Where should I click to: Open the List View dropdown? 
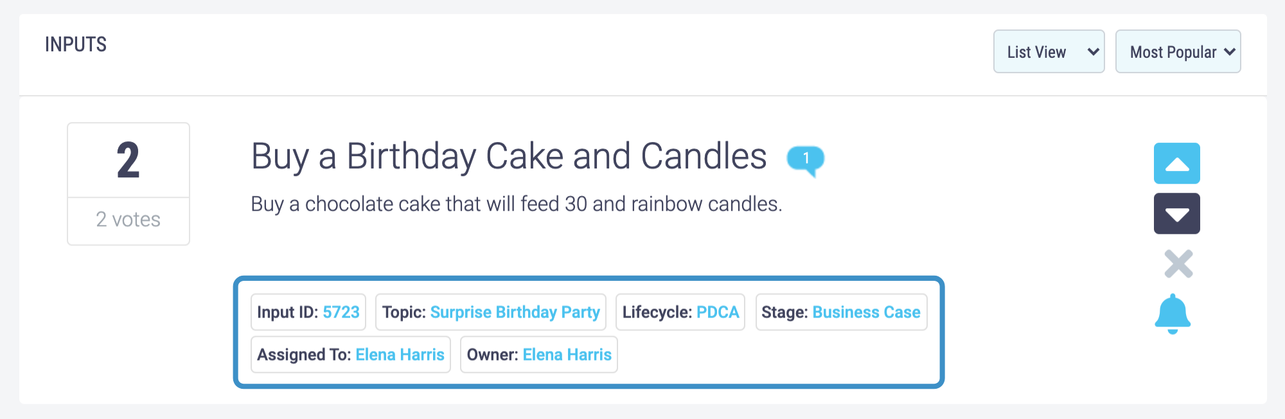[1049, 51]
